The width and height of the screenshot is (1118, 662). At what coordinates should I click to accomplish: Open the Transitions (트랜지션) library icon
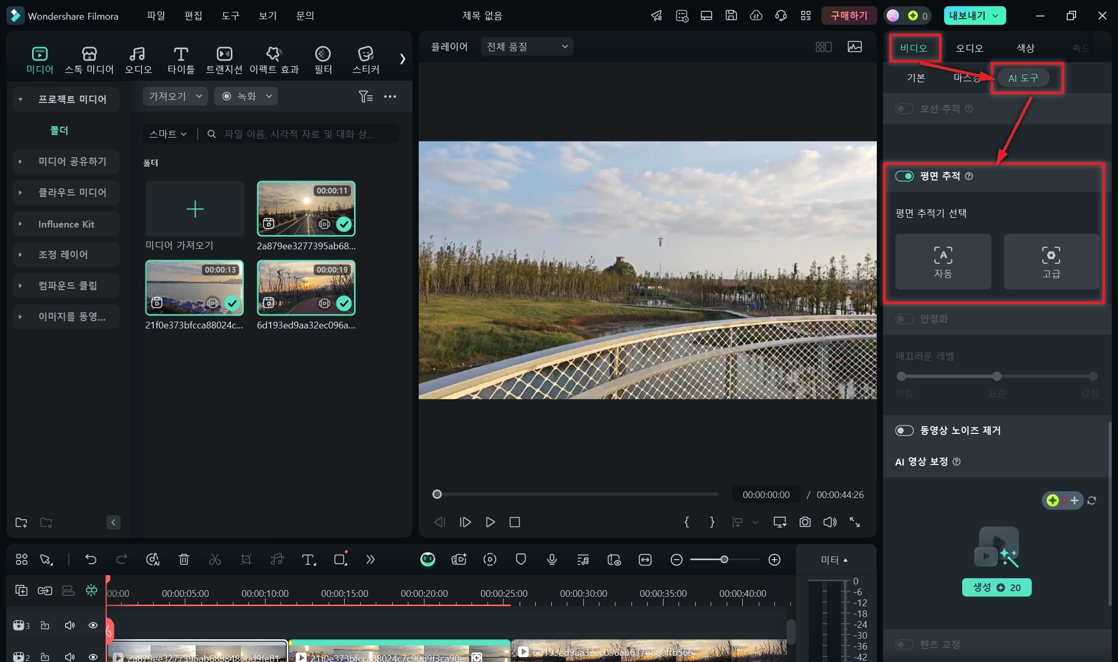(224, 60)
